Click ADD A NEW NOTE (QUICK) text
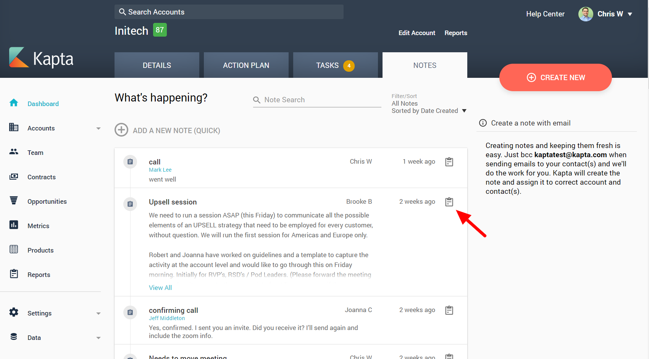 (176, 130)
